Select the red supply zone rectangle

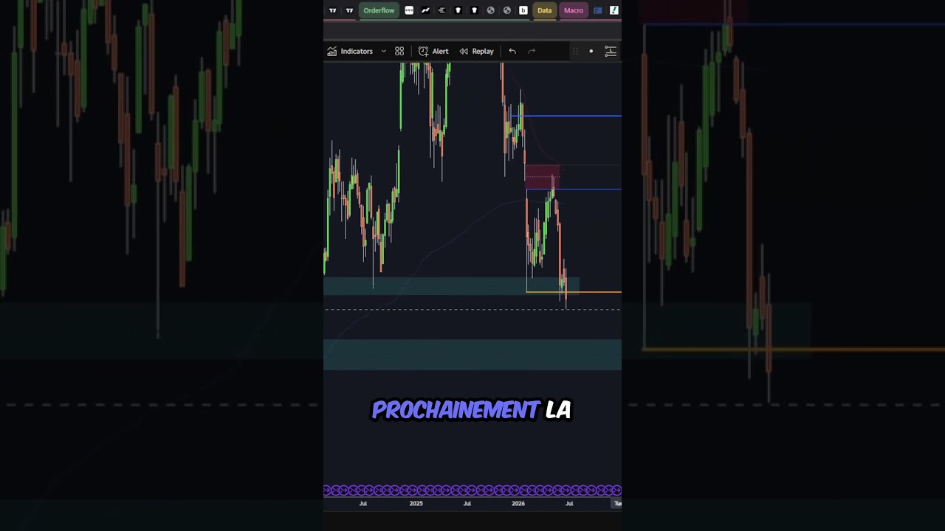[542, 176]
